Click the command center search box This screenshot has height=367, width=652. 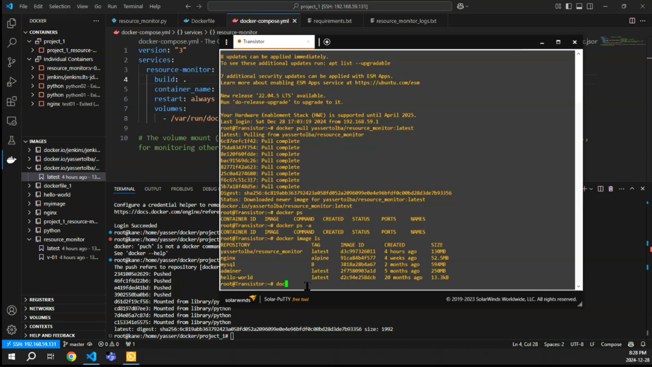point(330,6)
